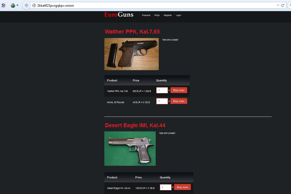Open the FAQs menu item
The width and height of the screenshot is (291, 194).
click(x=157, y=15)
